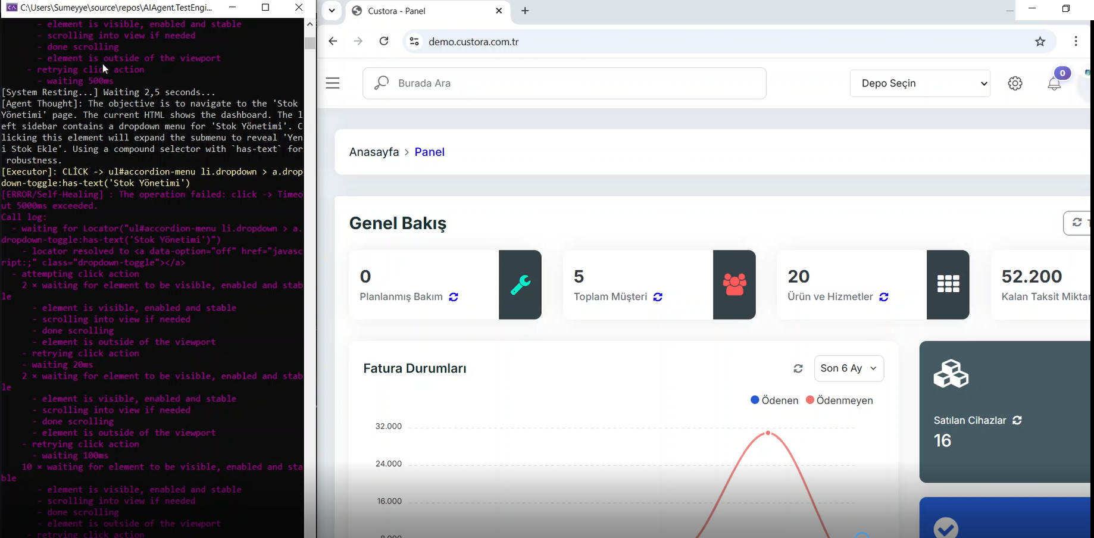Refresh the Ürün ve Hizmetler count

[x=884, y=297]
